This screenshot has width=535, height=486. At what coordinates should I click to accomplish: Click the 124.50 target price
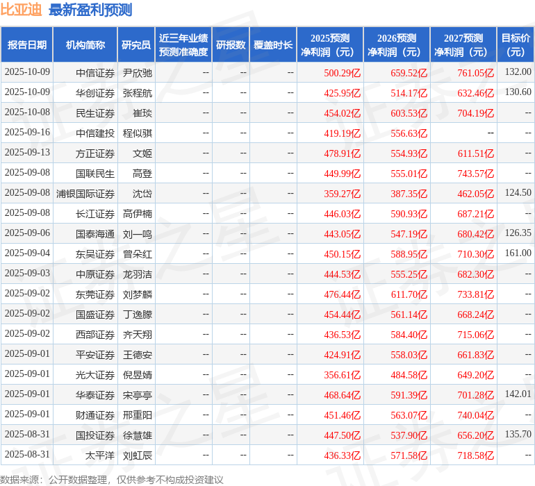[518, 192]
